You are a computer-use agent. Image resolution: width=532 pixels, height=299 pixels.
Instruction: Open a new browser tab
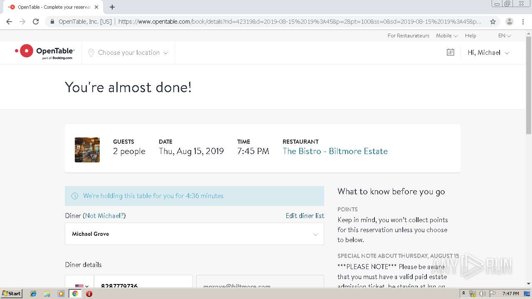click(x=112, y=7)
